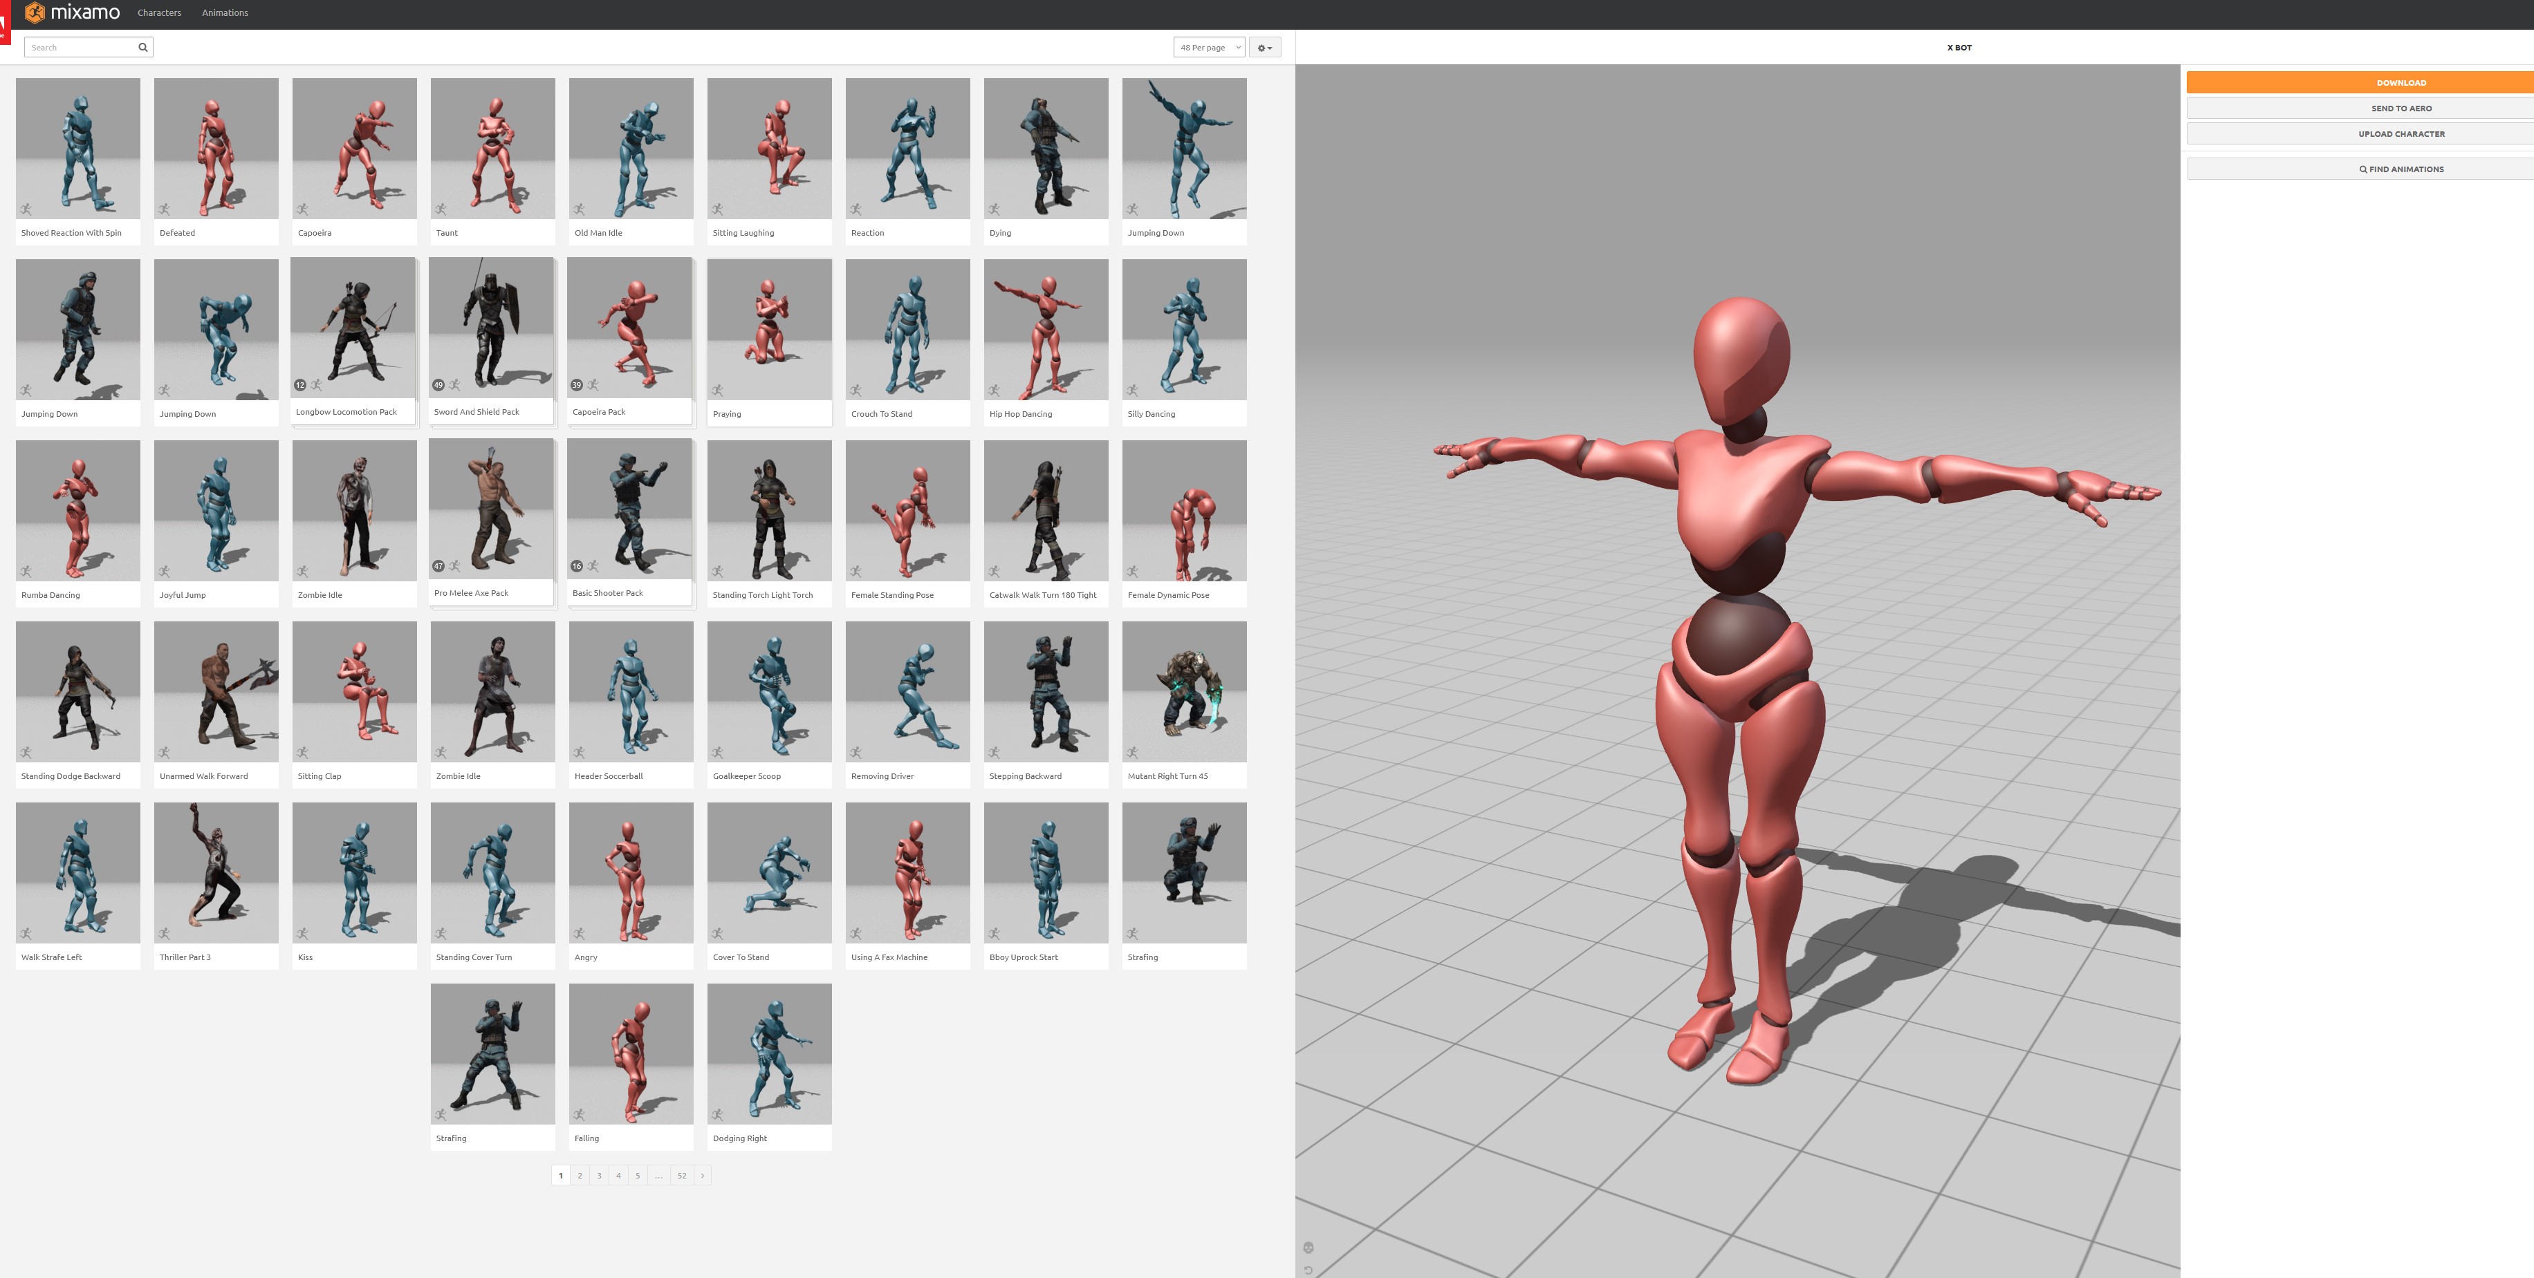Click the Find Animations button

click(x=2361, y=169)
